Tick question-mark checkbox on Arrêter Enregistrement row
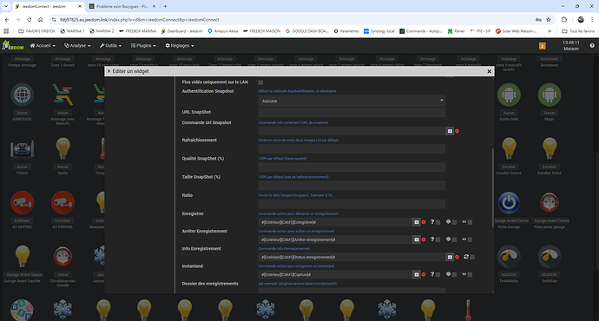Viewport: 599px width, 321px height. pyautogui.click(x=438, y=239)
